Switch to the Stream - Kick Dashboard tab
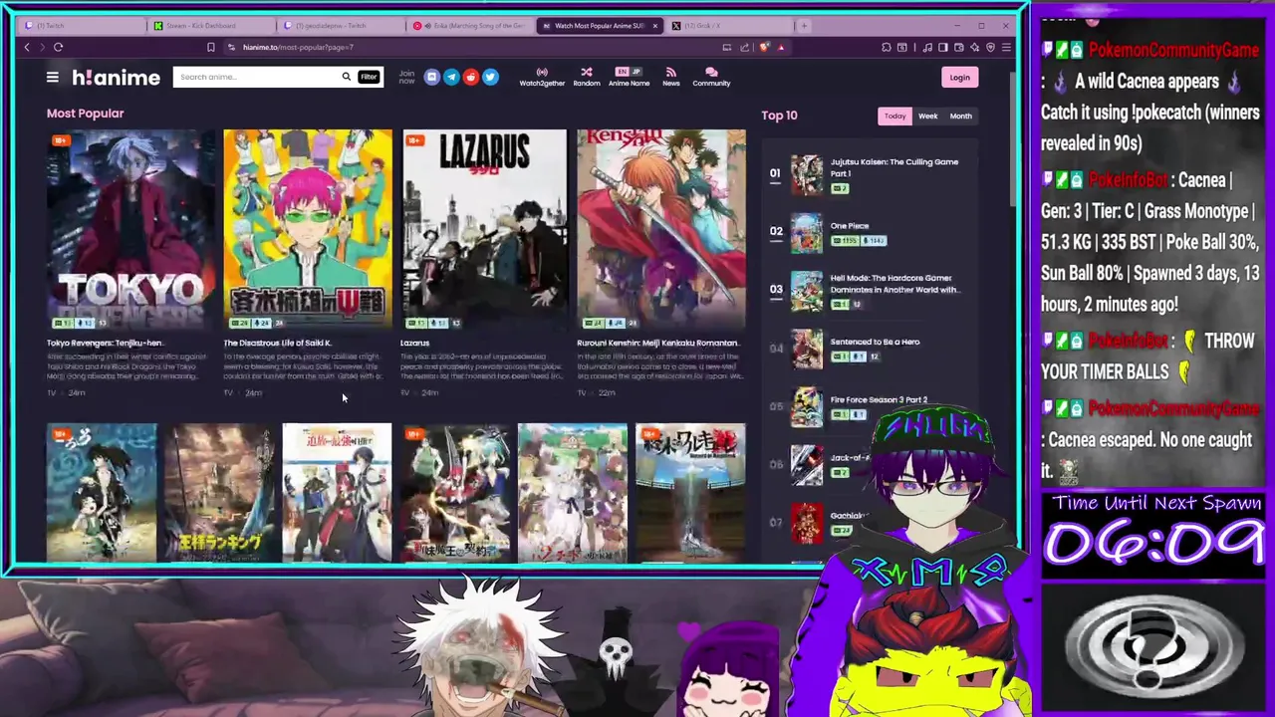The height and width of the screenshot is (717, 1275). click(x=209, y=25)
